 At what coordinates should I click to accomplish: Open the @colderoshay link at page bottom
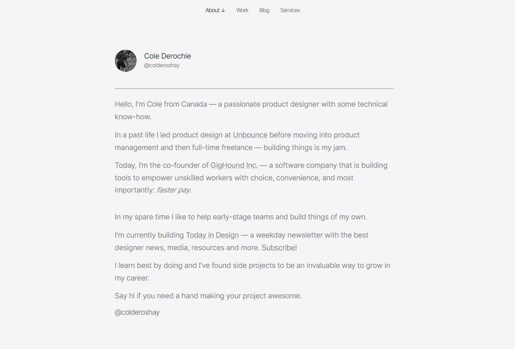tap(137, 312)
